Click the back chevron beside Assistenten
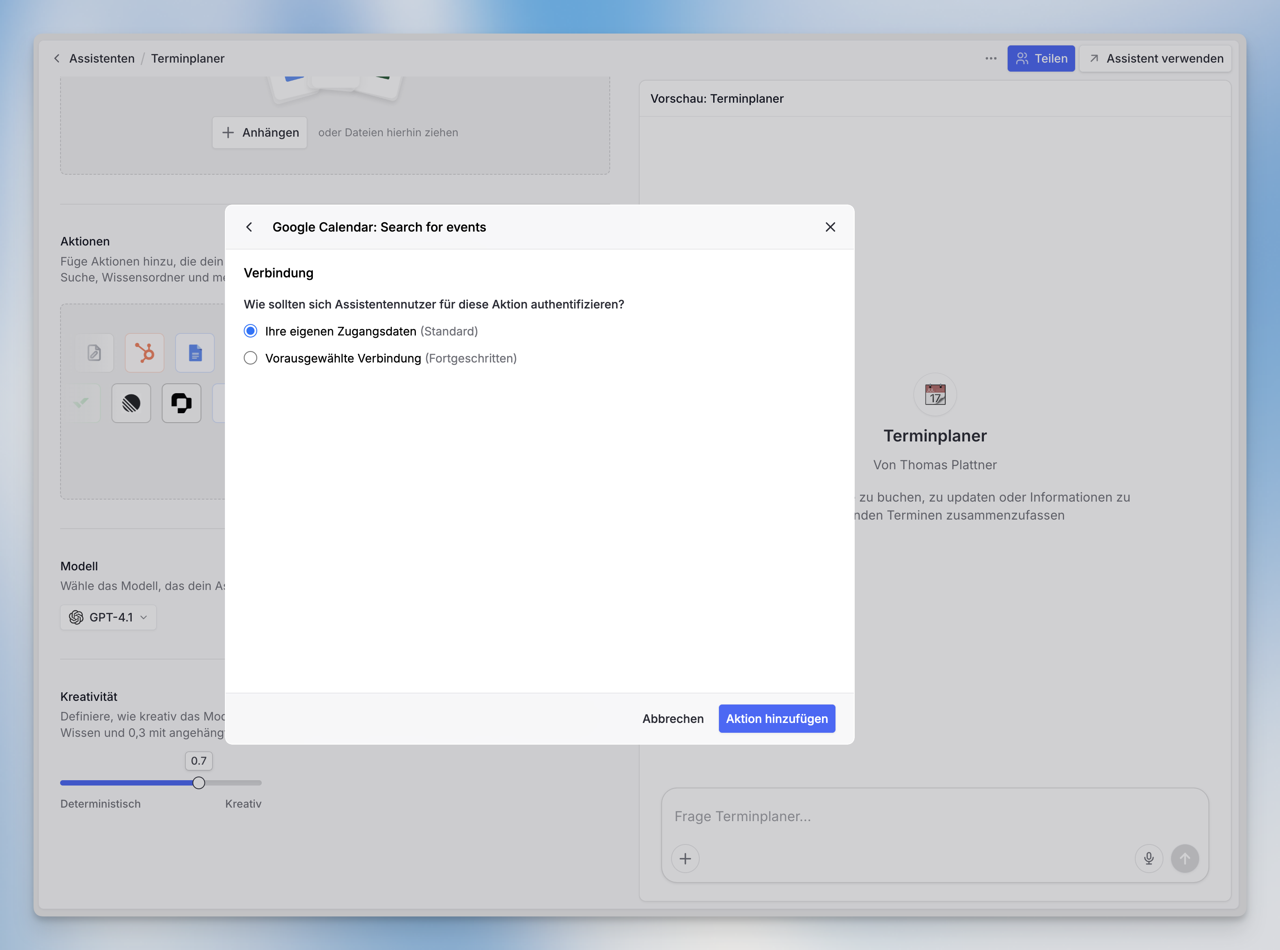 pyautogui.click(x=57, y=59)
